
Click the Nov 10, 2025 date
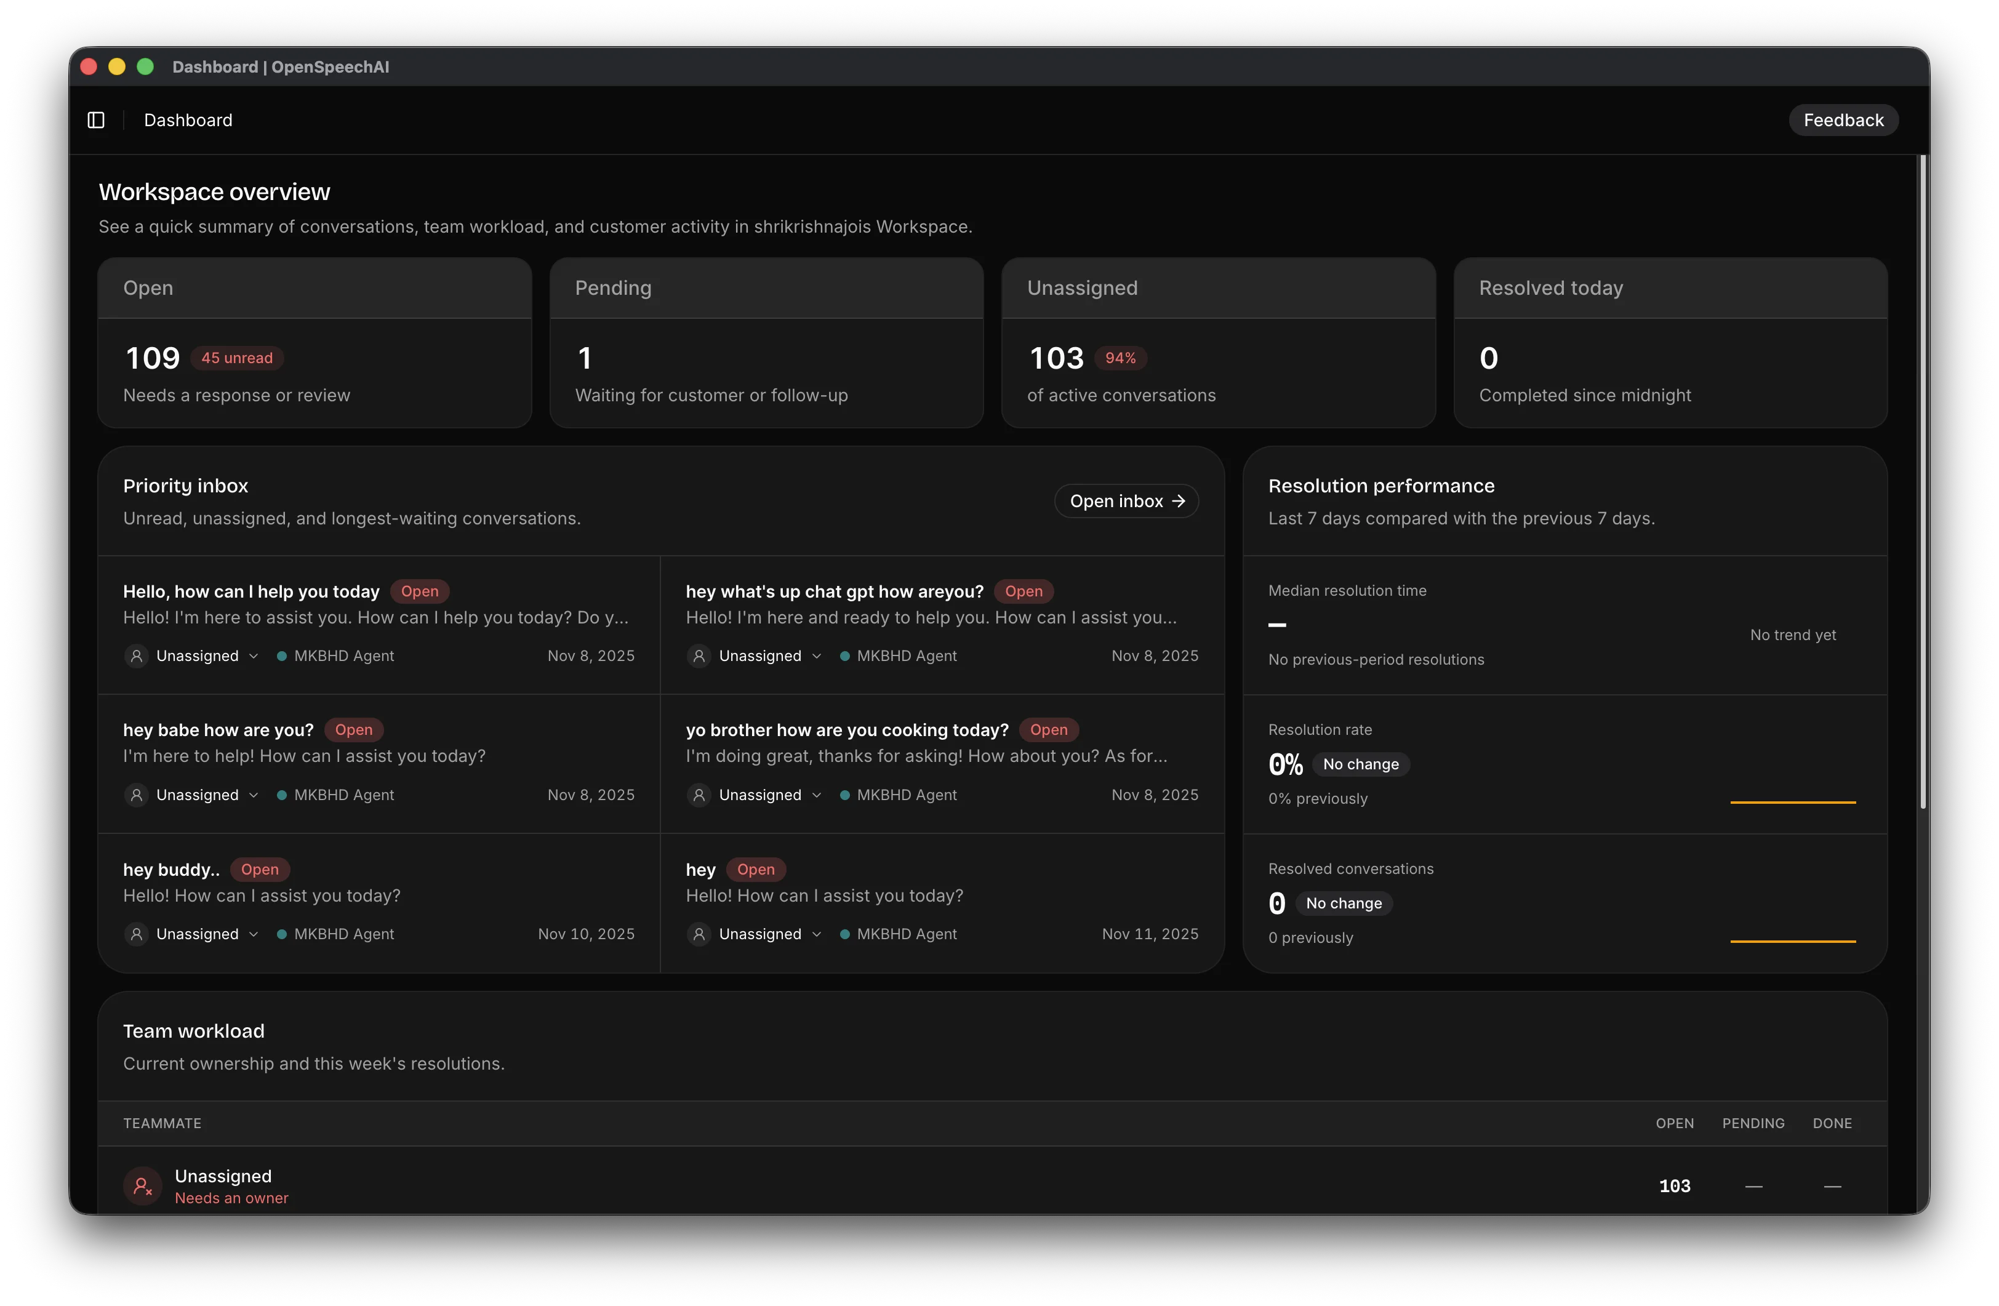click(587, 934)
